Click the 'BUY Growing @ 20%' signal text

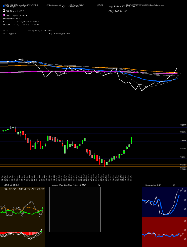tap(59, 34)
